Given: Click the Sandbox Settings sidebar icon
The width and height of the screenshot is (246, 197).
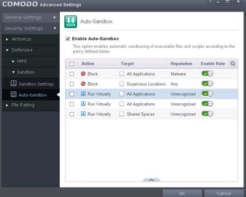Looking at the screenshot, I should tap(14, 84).
